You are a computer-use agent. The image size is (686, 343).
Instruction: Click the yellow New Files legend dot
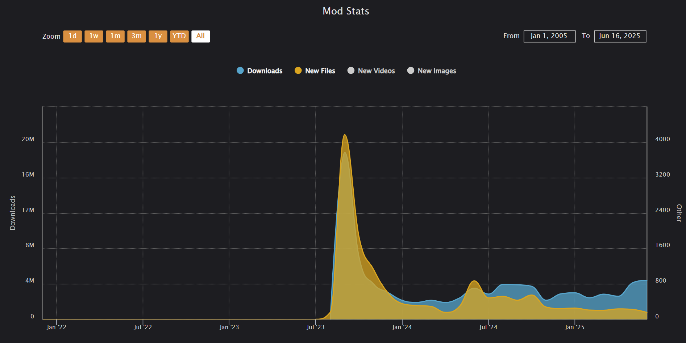(298, 71)
